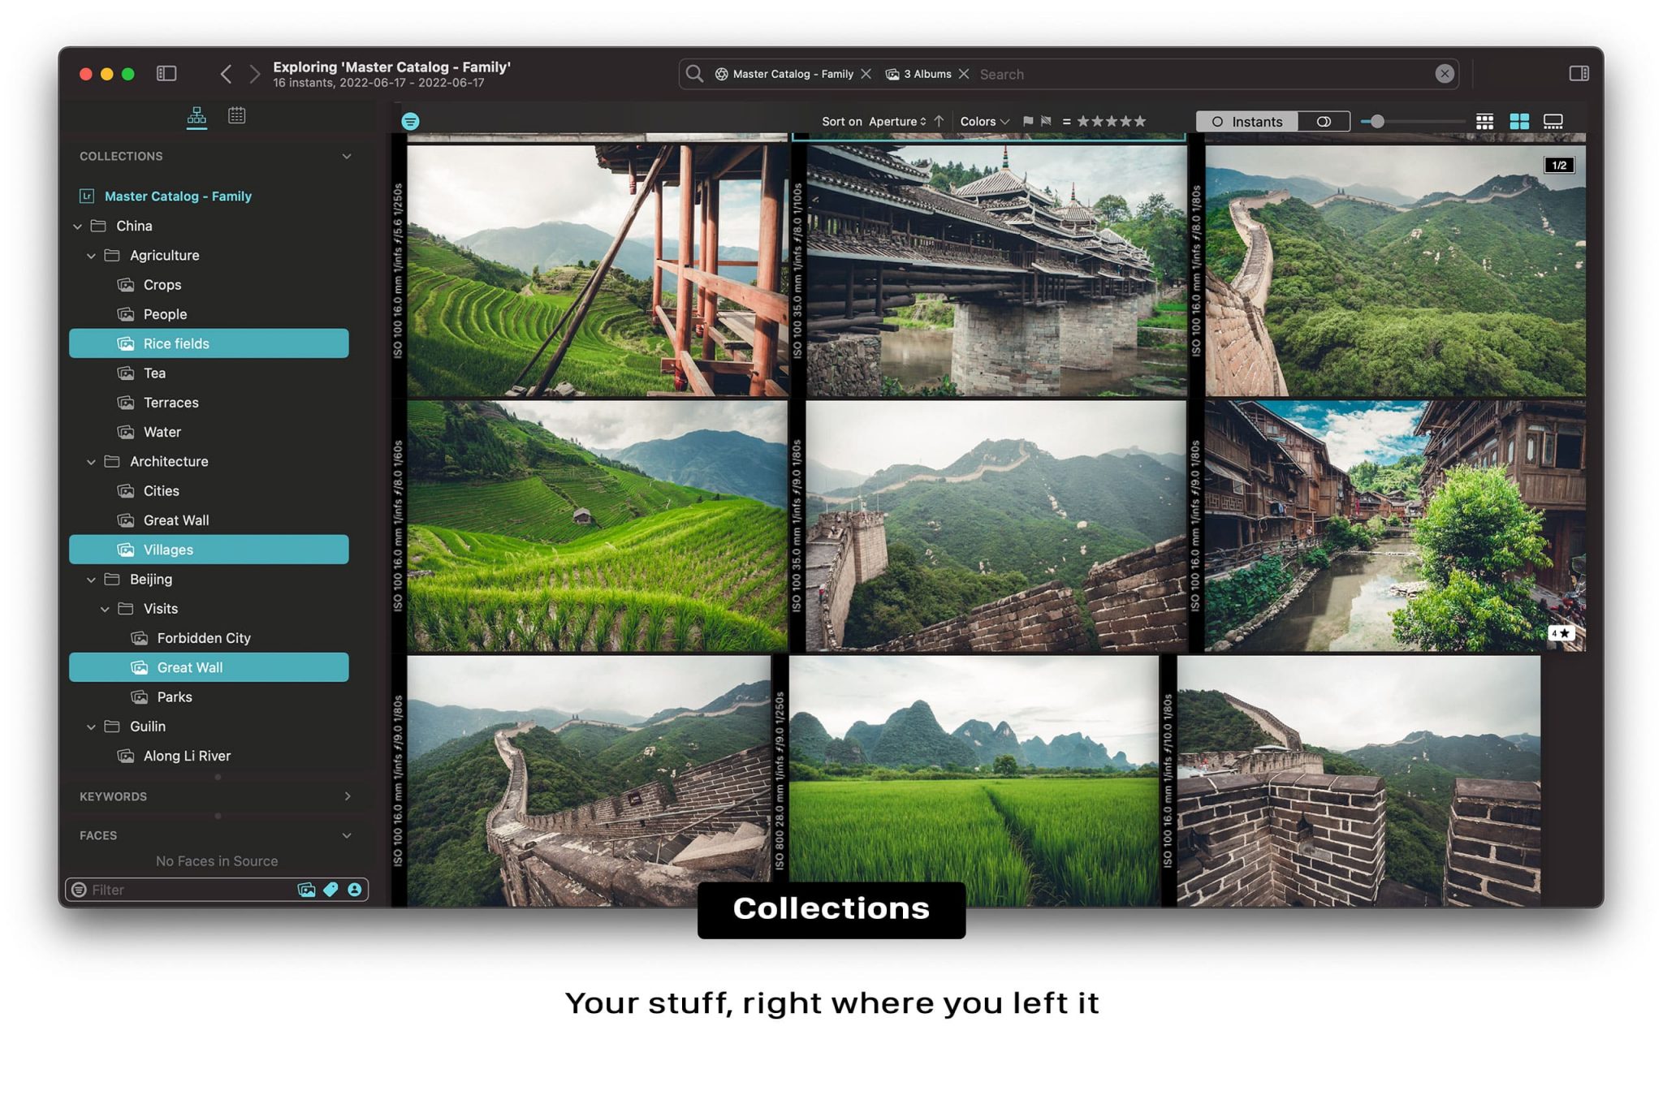Click the teal filter circle icon
The image size is (1663, 1104).
pos(411,122)
